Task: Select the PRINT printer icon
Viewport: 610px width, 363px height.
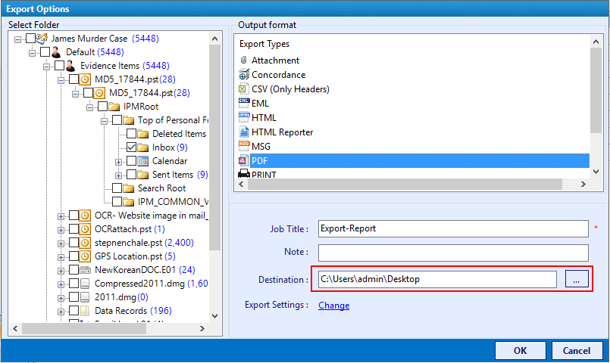Action: pos(243,173)
